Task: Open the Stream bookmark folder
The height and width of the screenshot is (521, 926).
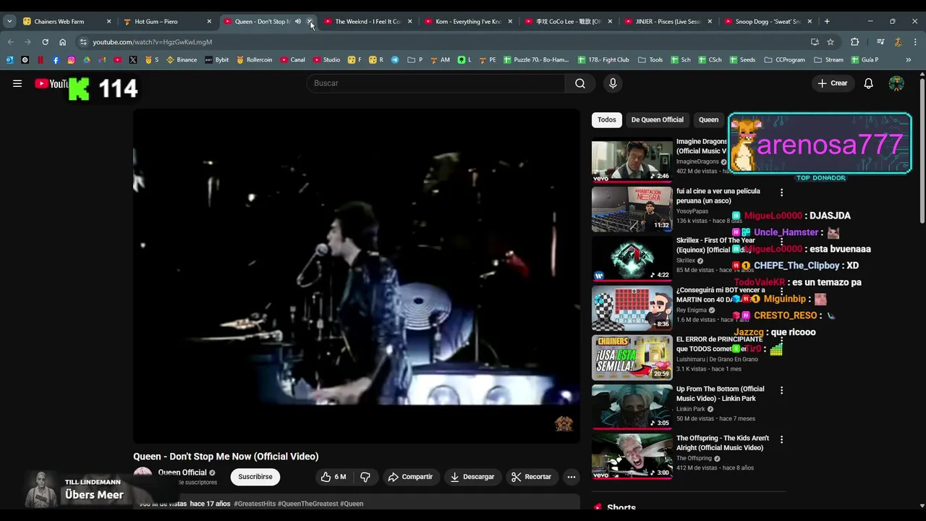Action: point(828,60)
